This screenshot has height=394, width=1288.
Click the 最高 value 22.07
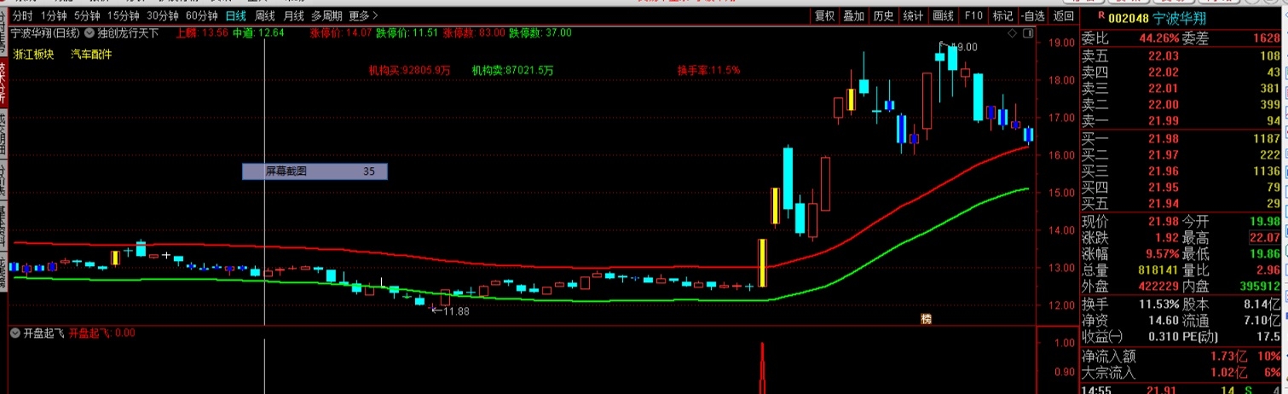coord(1265,237)
